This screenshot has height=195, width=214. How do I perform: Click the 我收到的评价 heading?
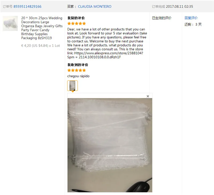(x=78, y=65)
